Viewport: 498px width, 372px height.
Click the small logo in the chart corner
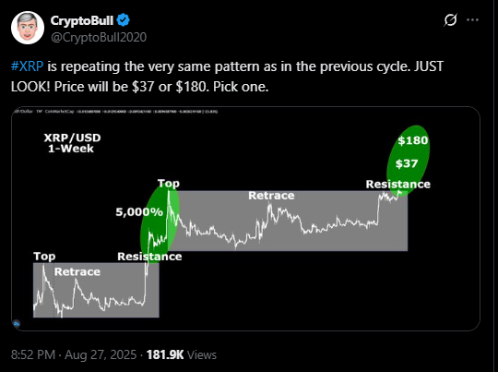pos(17,324)
